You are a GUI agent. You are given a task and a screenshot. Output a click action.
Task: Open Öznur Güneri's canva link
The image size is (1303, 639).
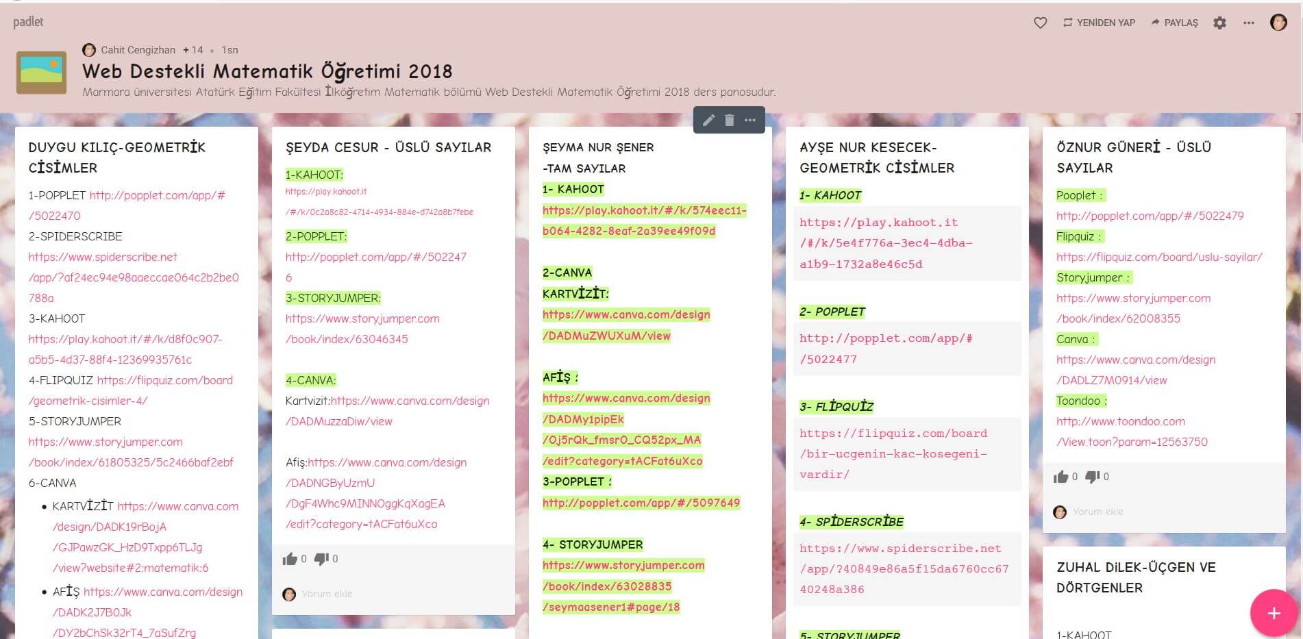tap(1136, 370)
